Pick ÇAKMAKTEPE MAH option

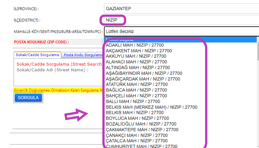coord(142,130)
